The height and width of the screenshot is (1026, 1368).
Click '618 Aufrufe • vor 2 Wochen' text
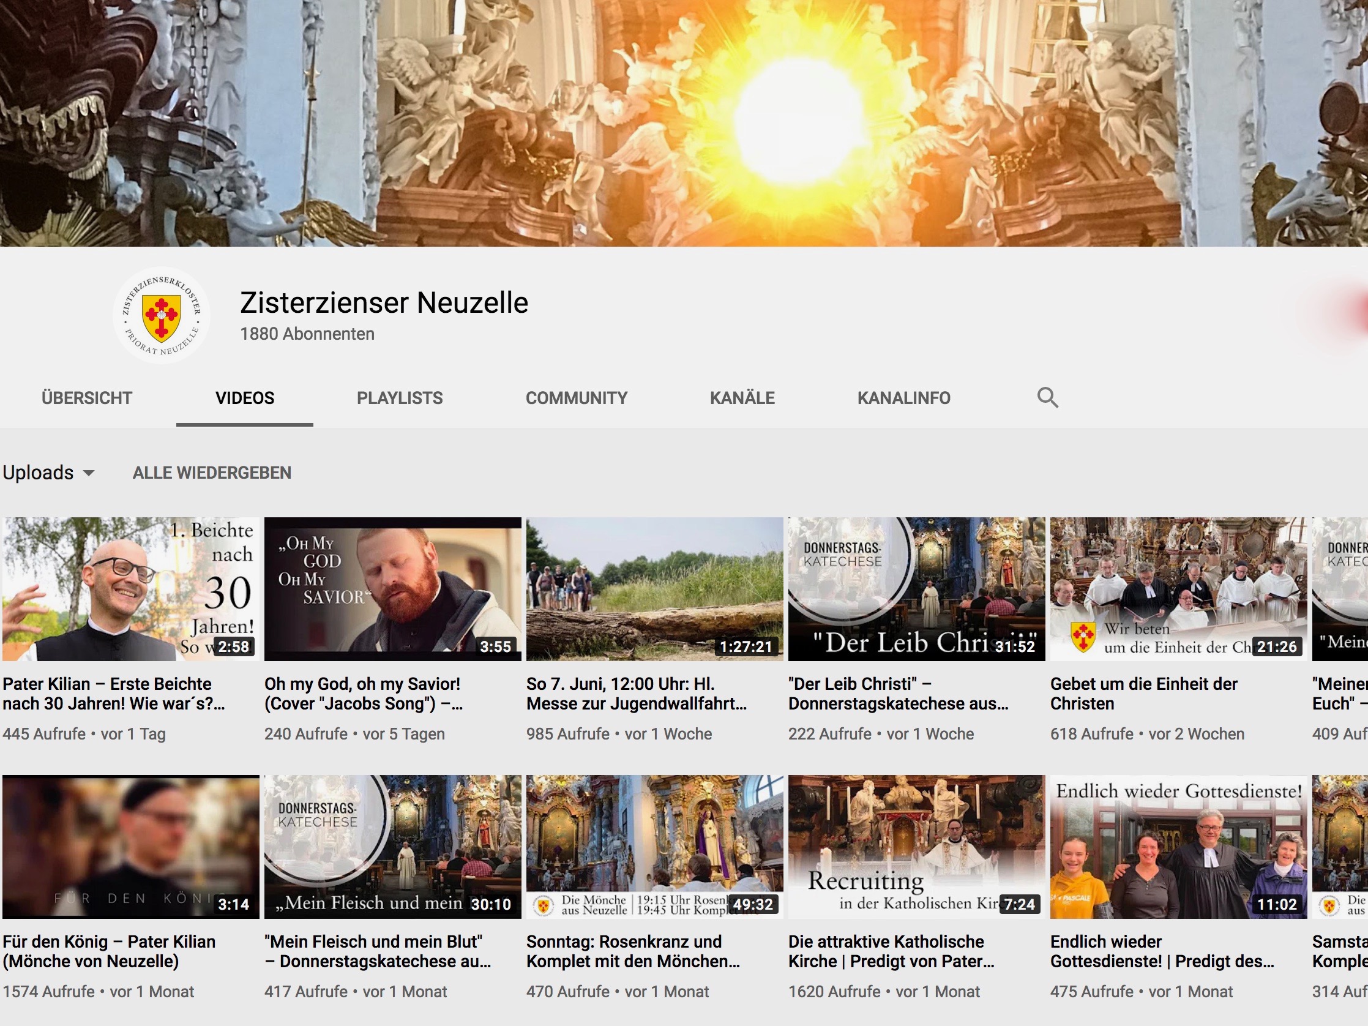point(1147,734)
